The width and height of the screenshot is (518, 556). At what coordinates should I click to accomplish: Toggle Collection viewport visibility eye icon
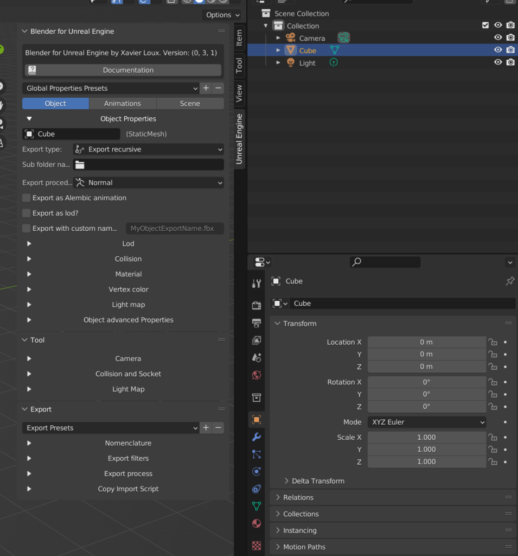pos(498,25)
